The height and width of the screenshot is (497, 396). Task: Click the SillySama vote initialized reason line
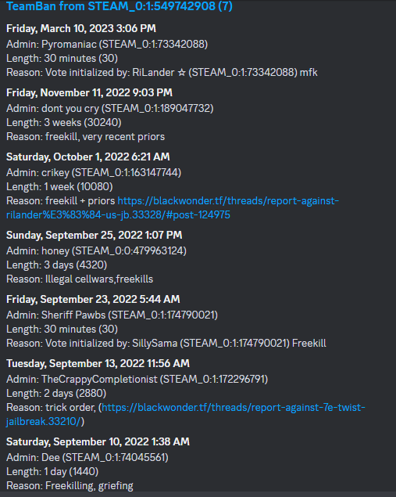[166, 344]
